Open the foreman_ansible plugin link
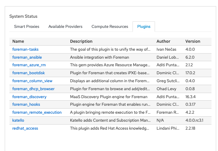 tap(27, 57)
